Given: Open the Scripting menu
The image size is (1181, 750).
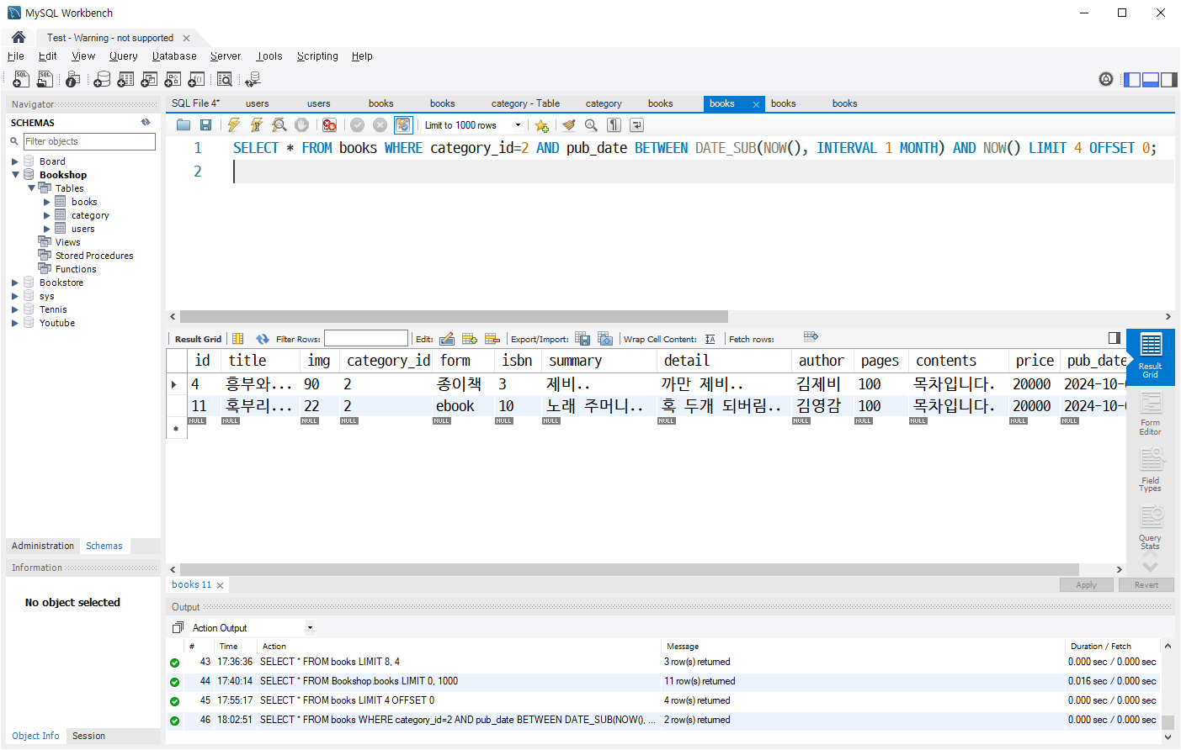Looking at the screenshot, I should (317, 56).
